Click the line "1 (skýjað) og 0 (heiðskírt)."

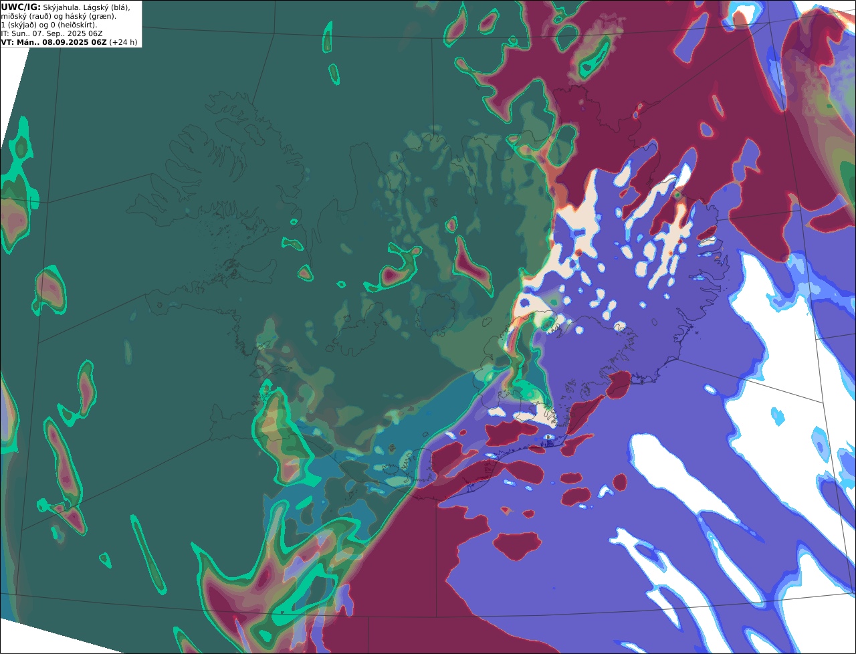click(49, 25)
